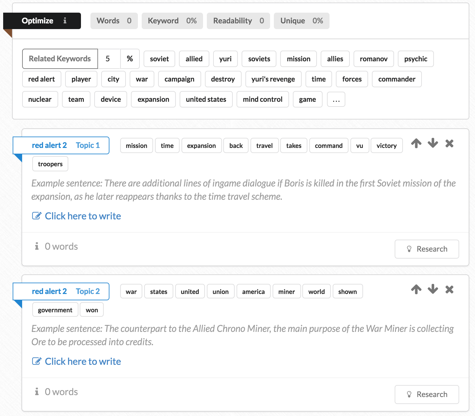Click 'Click here to write' in Topic 1
Image resolution: width=475 pixels, height=416 pixels.
83,216
